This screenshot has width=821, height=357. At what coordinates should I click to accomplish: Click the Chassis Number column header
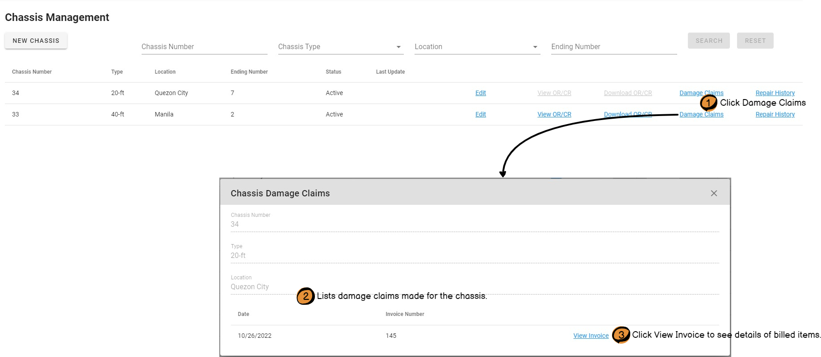32,72
